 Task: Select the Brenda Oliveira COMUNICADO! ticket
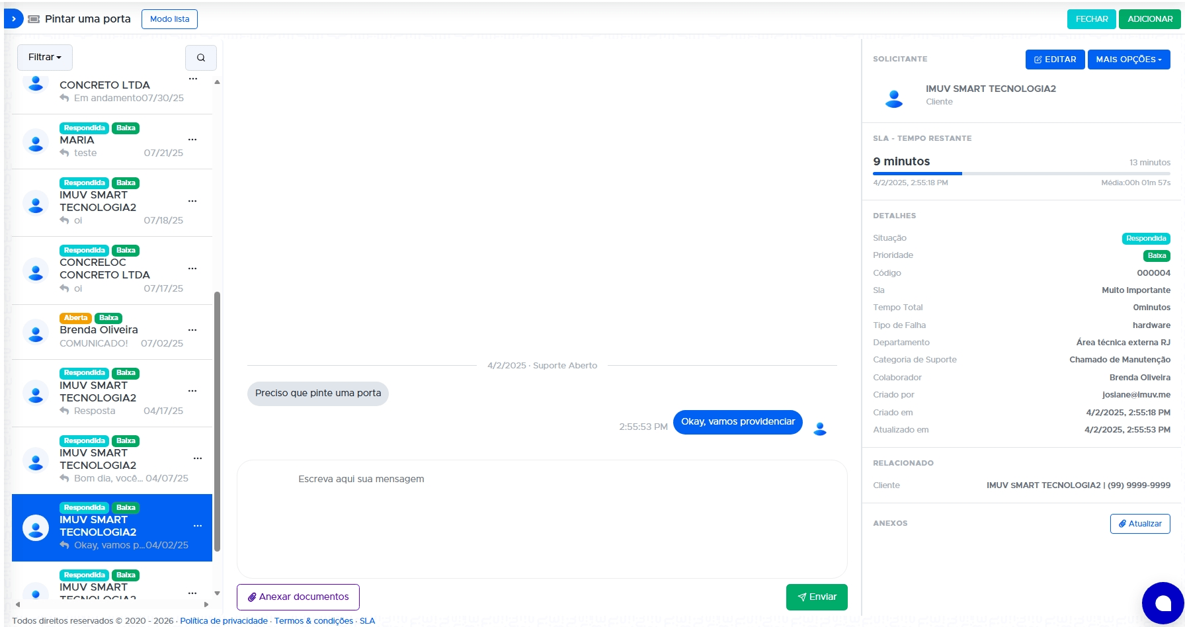112,332
